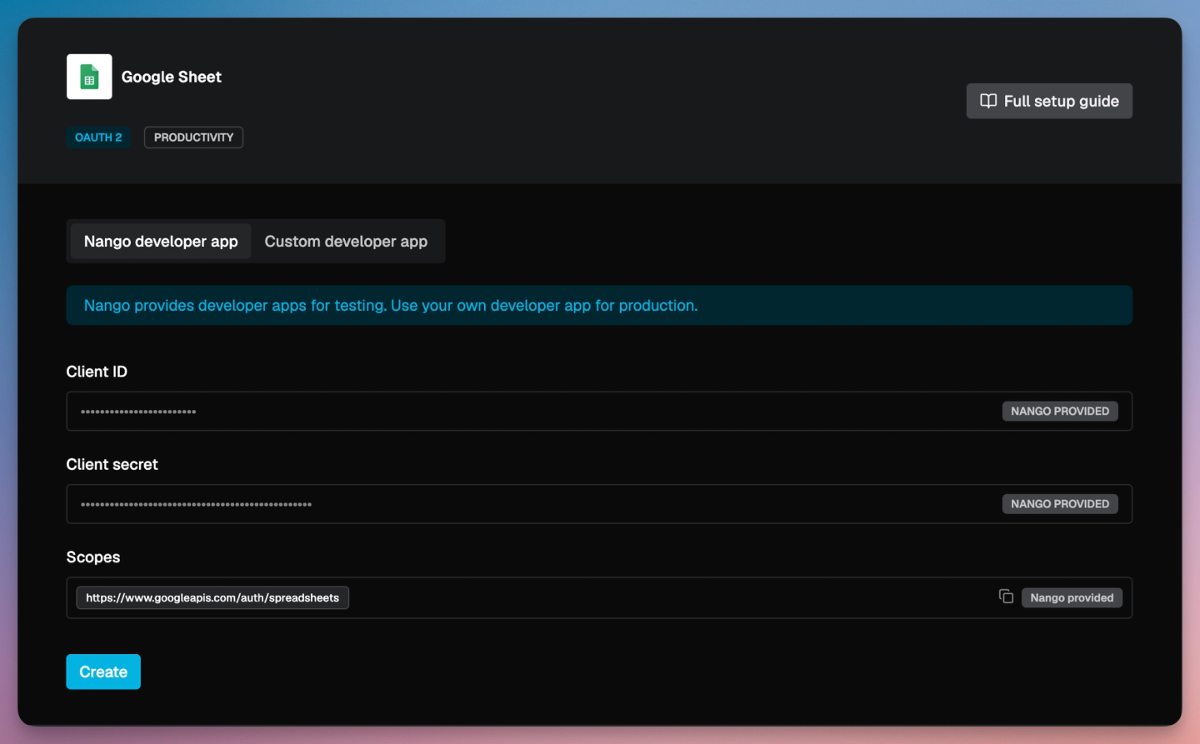Select the spreadsheets scope URL chip
1200x744 pixels.
pyautogui.click(x=212, y=597)
